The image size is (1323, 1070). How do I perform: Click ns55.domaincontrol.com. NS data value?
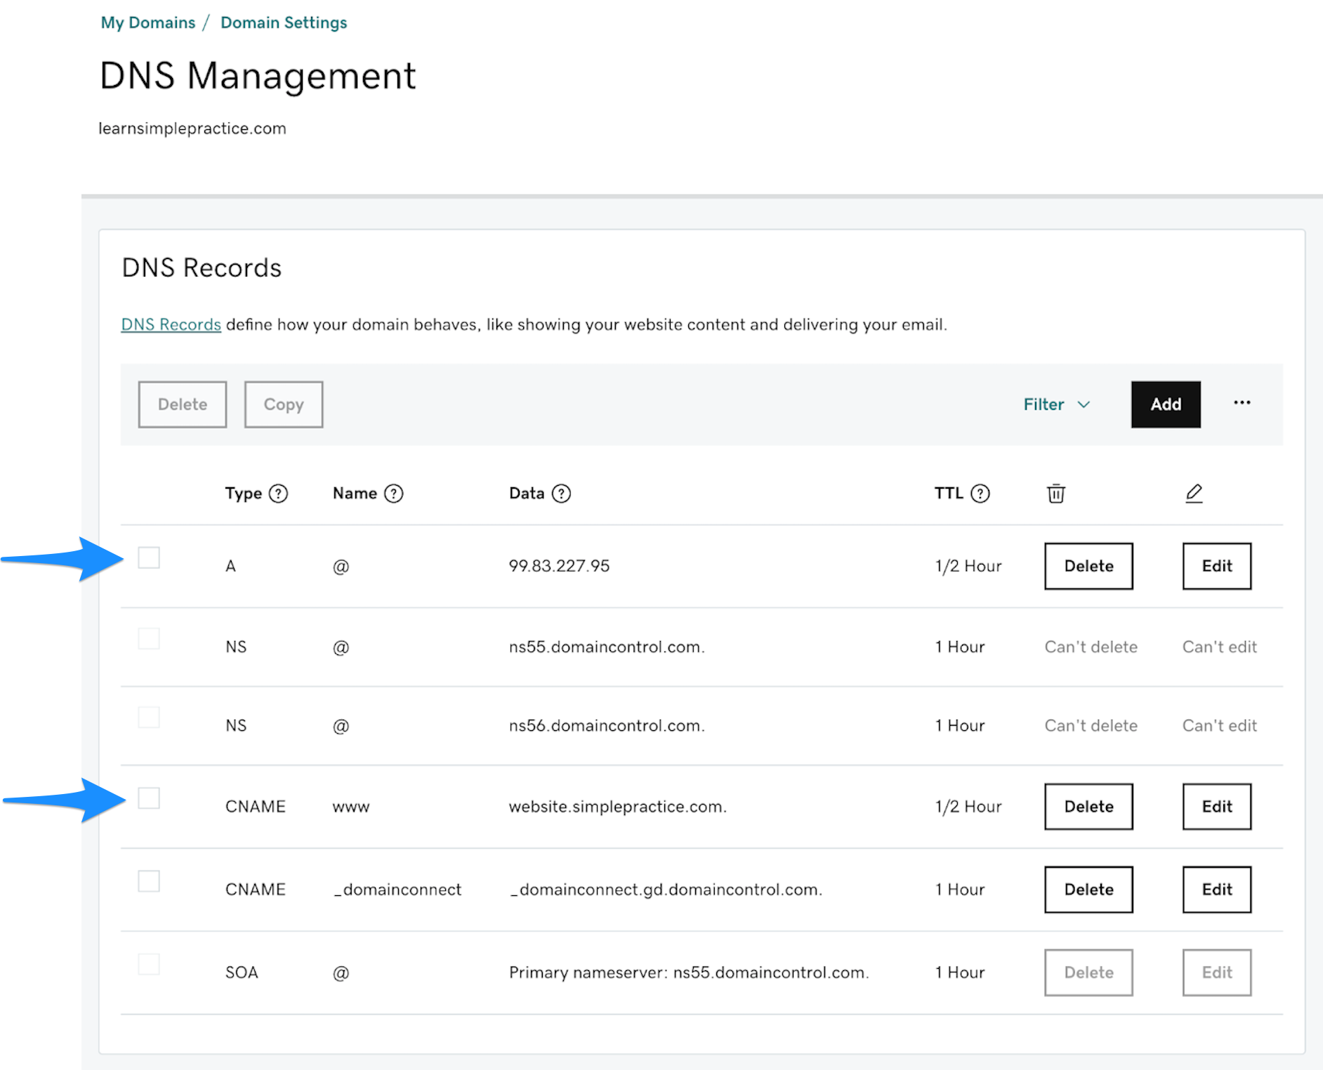click(x=607, y=647)
